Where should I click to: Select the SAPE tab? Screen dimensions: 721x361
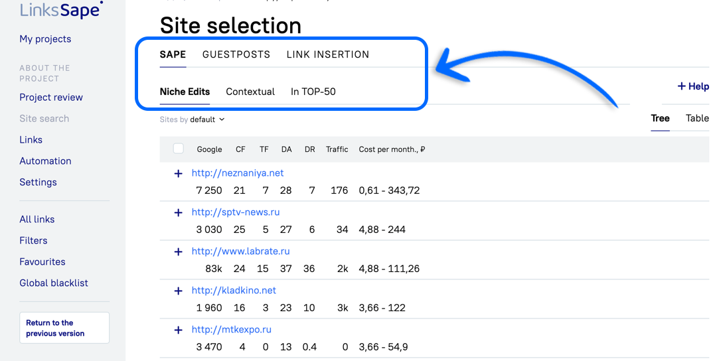(x=173, y=54)
